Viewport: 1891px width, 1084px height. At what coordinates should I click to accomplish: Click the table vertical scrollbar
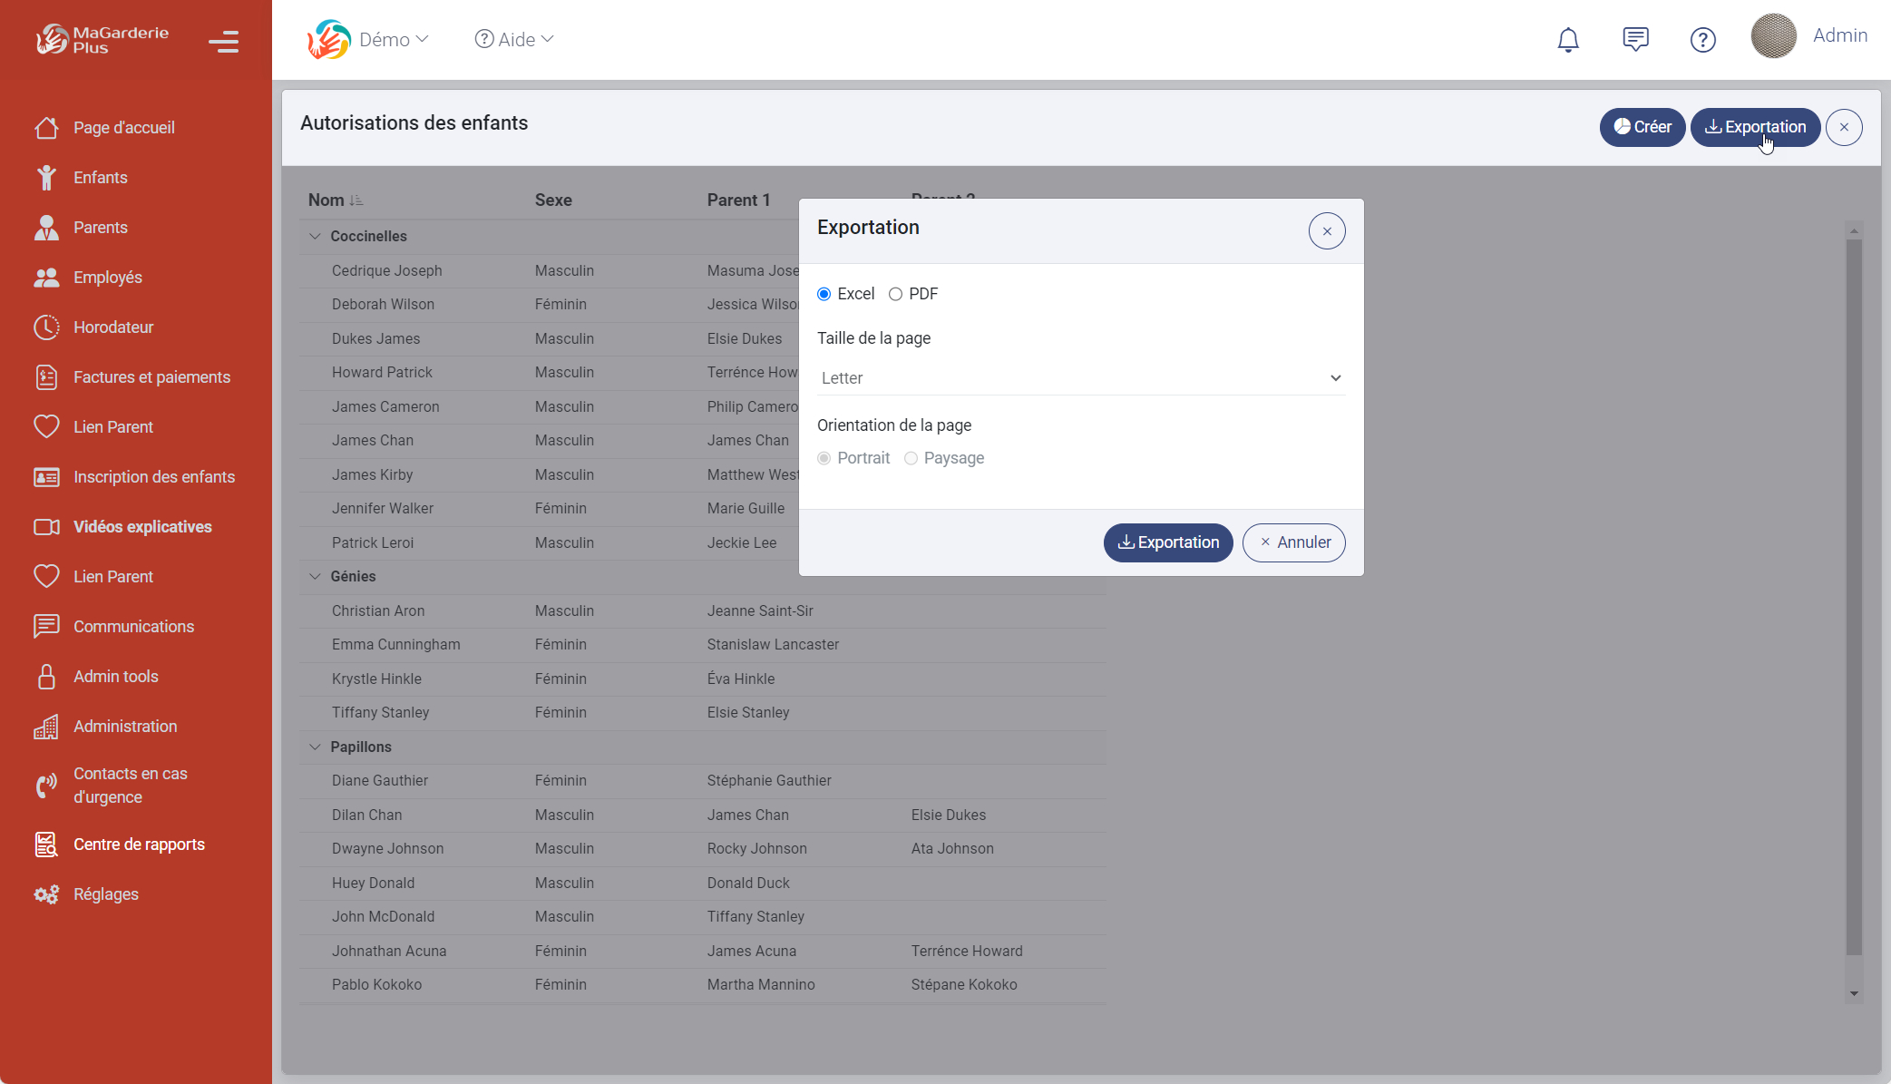(1854, 590)
